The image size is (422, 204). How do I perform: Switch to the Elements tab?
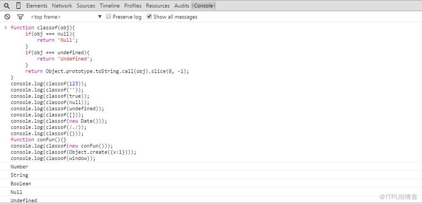tap(37, 6)
